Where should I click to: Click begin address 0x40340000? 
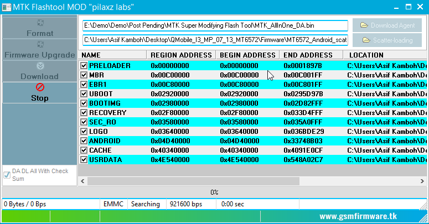pyautogui.click(x=239, y=150)
